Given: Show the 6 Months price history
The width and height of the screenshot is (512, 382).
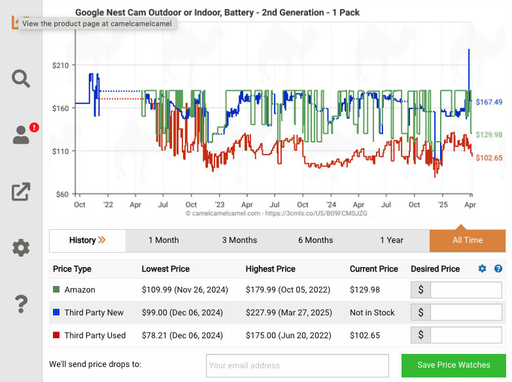Looking at the screenshot, I should click(x=315, y=240).
